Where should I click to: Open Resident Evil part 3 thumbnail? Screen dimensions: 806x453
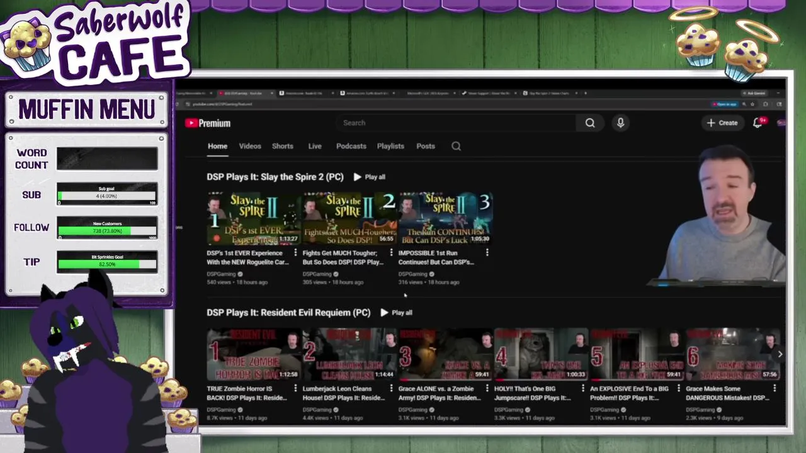pos(445,354)
